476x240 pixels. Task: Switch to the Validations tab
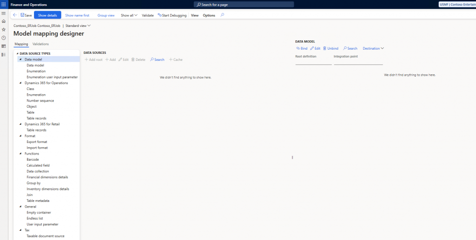40,44
